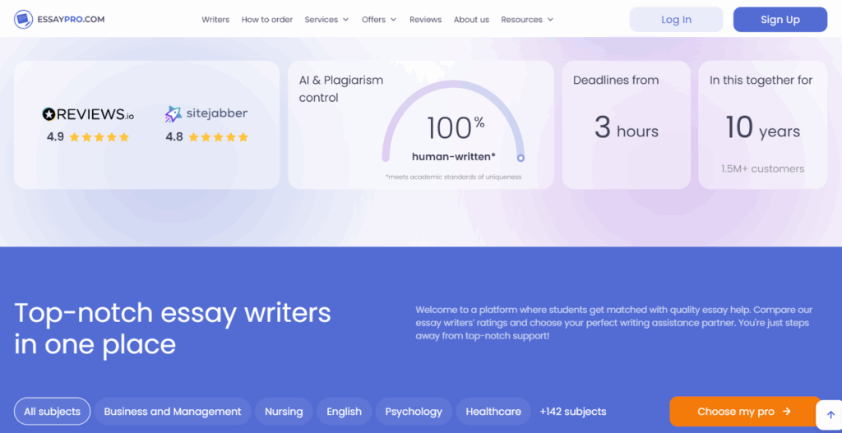Go to How to order
Viewport: 842px width, 433px height.
pyautogui.click(x=267, y=20)
